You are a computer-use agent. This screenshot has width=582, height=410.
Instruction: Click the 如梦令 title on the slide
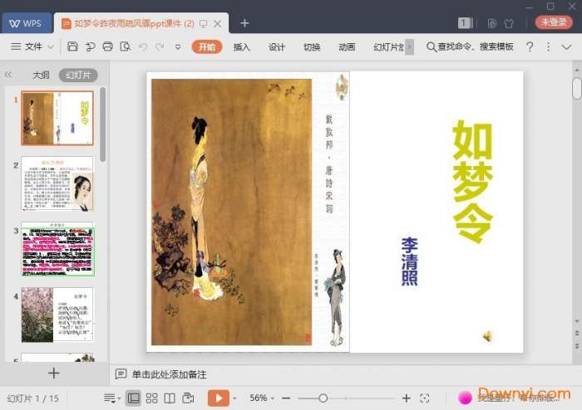[472, 181]
